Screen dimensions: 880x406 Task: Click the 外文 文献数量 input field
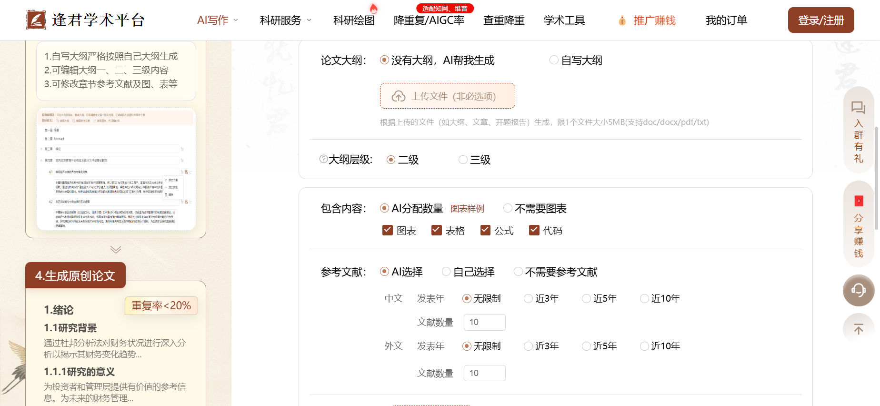click(x=485, y=373)
